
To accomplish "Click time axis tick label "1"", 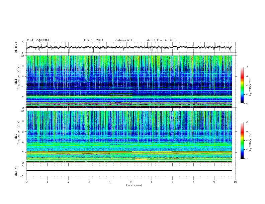I will click(47, 182).
